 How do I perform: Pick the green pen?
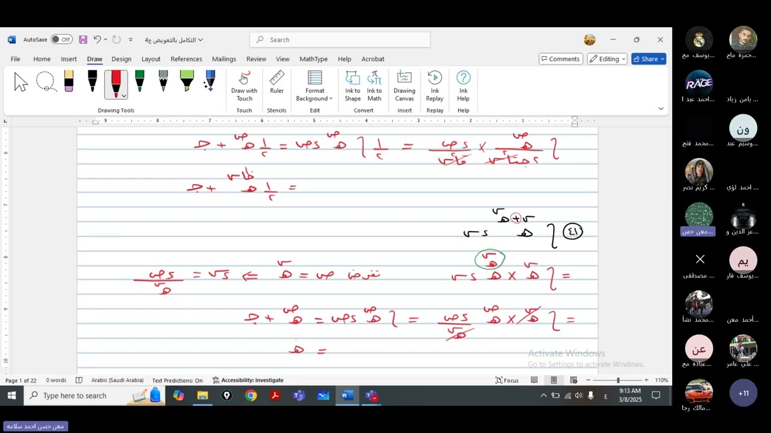tap(140, 82)
